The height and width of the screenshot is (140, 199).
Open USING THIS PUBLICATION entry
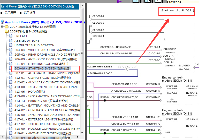pyautogui.click(x=34, y=45)
